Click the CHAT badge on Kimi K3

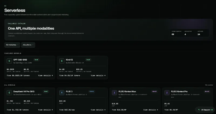point(88,60)
